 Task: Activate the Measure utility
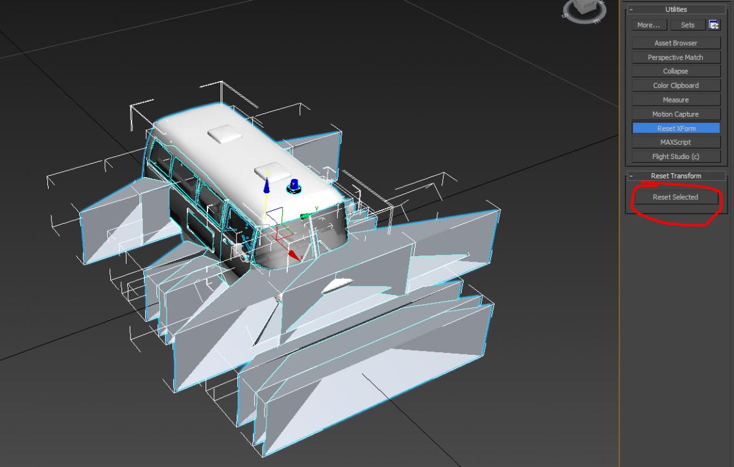click(x=676, y=100)
